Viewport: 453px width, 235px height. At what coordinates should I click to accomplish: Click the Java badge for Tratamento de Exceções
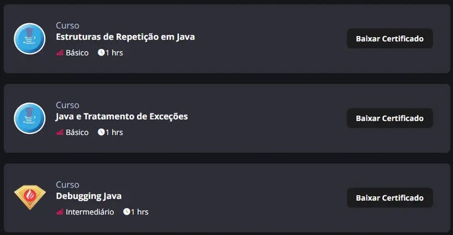click(x=29, y=118)
